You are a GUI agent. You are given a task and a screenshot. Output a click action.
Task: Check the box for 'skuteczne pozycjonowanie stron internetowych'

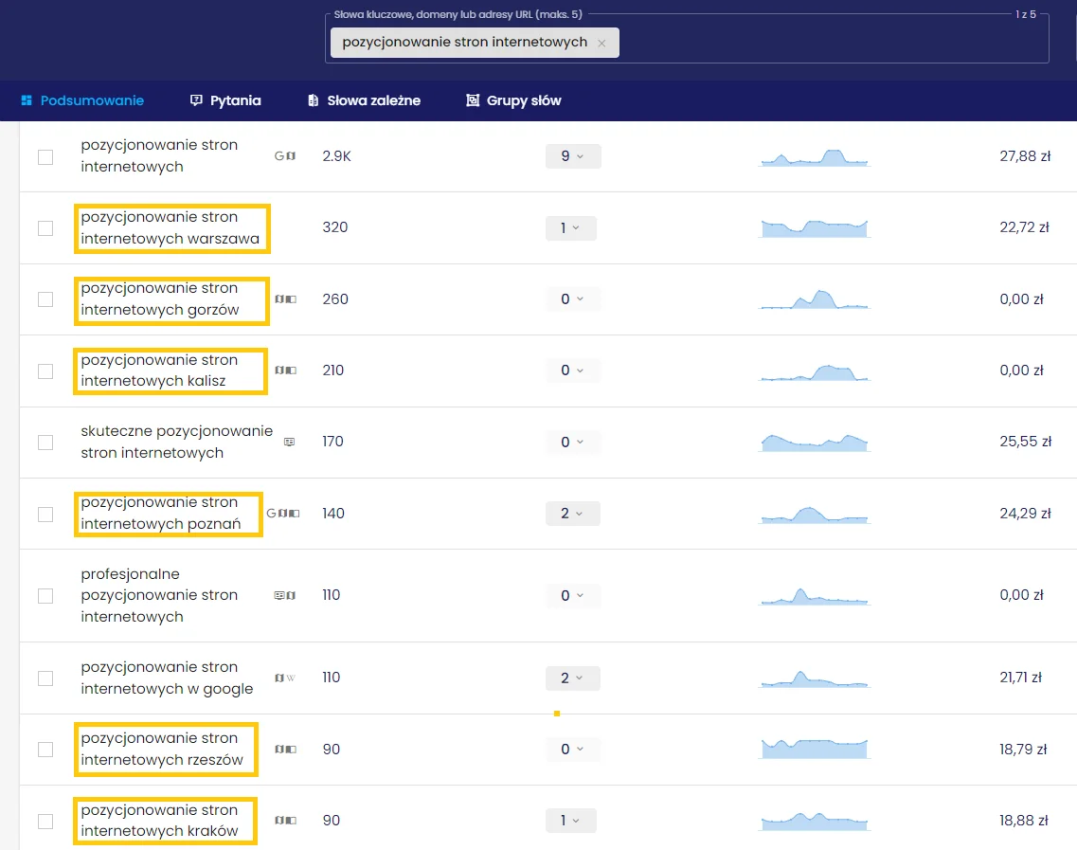point(45,443)
